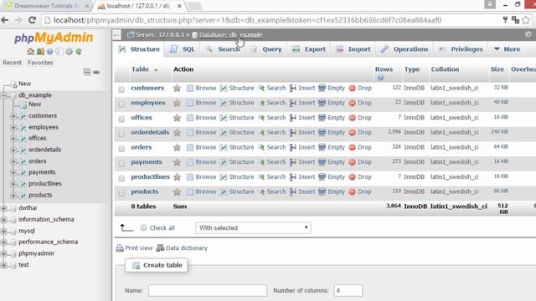Image resolution: width=536 pixels, height=301 pixels.
Task: Tick the employees table checkbox
Action: coord(121,104)
